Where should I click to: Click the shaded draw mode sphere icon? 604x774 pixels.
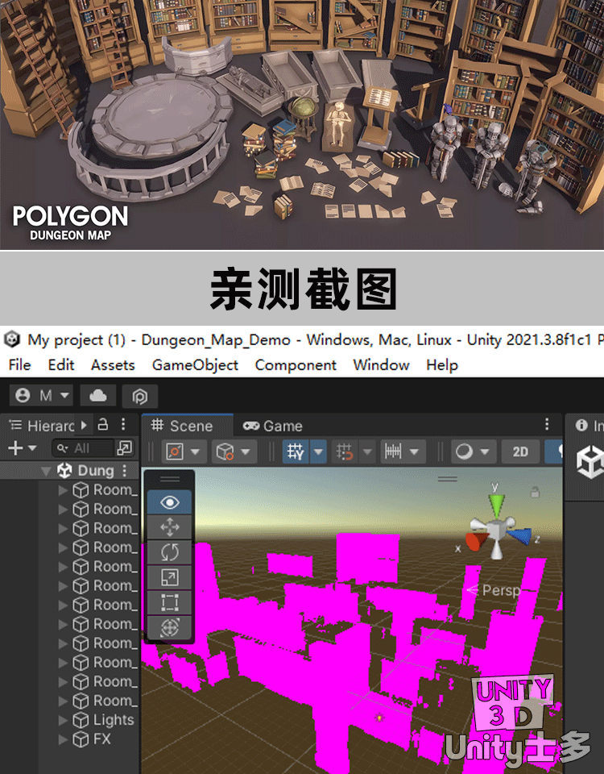tap(464, 451)
